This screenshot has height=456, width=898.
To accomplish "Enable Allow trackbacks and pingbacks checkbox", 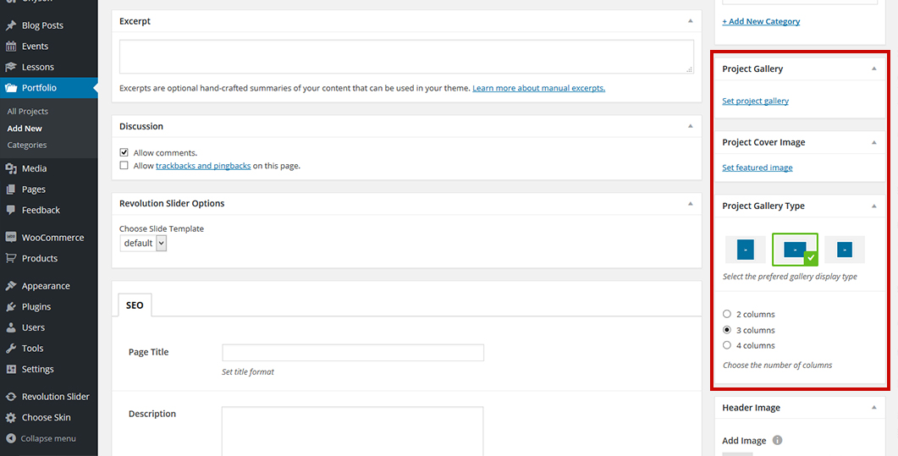I will click(x=124, y=165).
